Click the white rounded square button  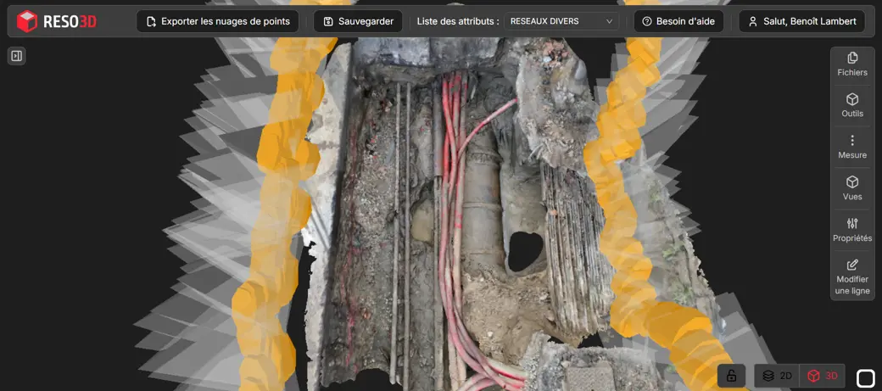click(866, 377)
